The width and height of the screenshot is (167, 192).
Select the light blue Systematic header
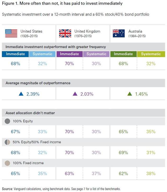[42, 54]
